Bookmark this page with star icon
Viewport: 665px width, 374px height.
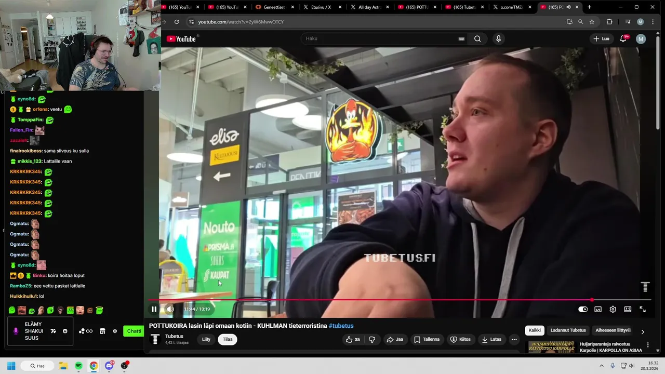[592, 22]
